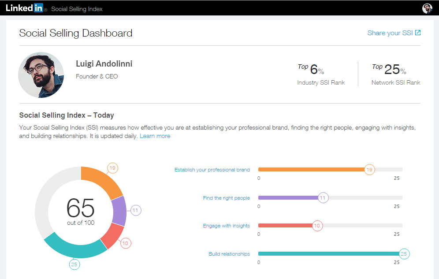Image resolution: width=439 pixels, height=279 pixels.
Task: Click the purple 11 marker on bar
Action: (x=323, y=198)
